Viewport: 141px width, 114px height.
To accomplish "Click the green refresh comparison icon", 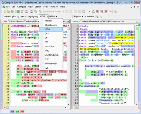I will pyautogui.click(x=18, y=12).
